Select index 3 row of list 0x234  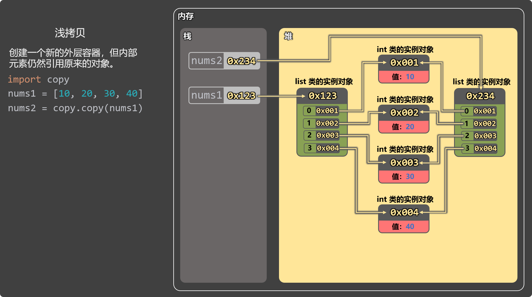pos(479,148)
